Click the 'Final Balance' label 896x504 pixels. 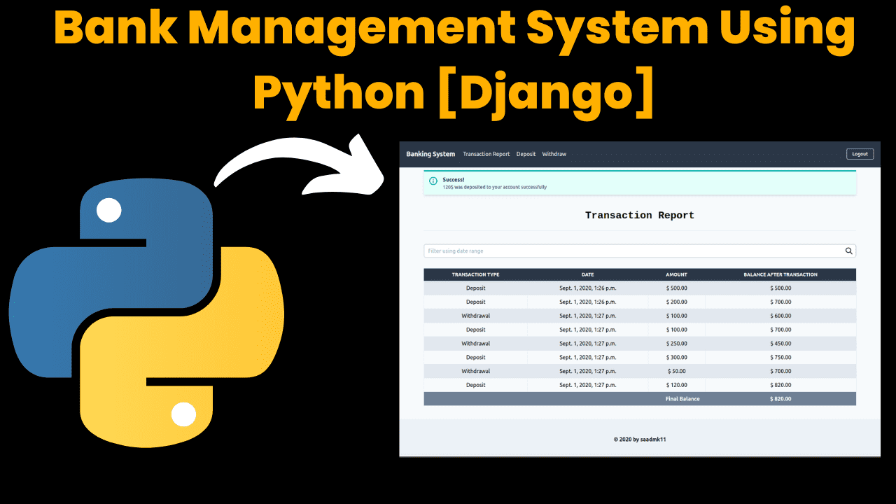click(682, 399)
